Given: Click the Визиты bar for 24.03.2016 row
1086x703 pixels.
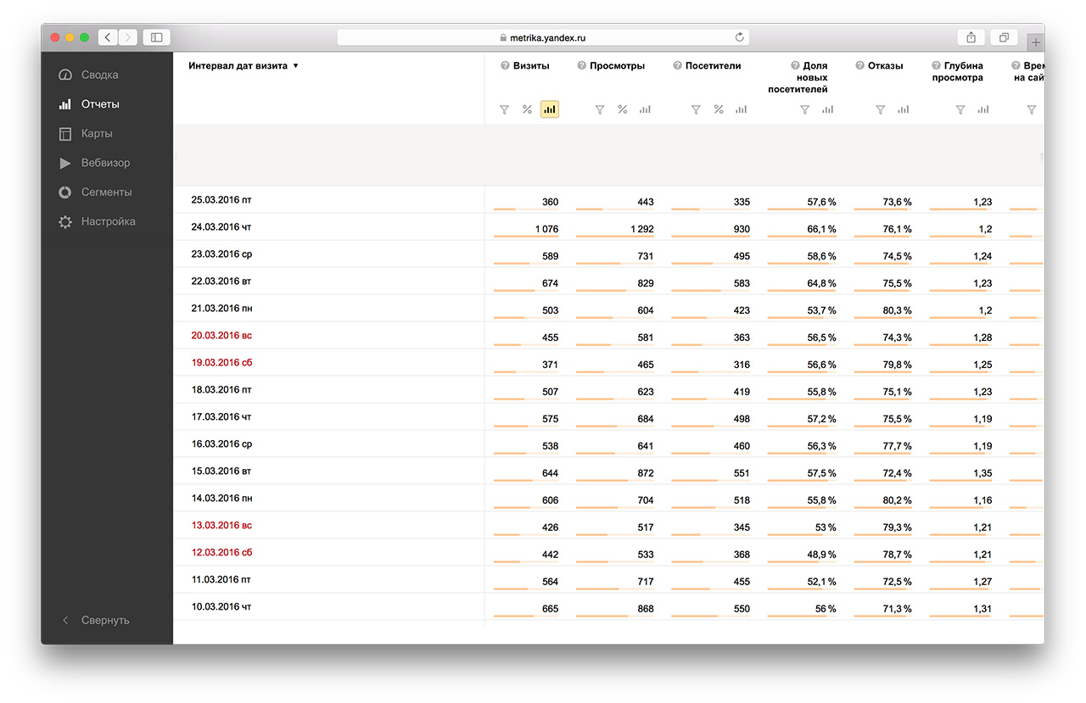Looking at the screenshot, I should tap(526, 236).
